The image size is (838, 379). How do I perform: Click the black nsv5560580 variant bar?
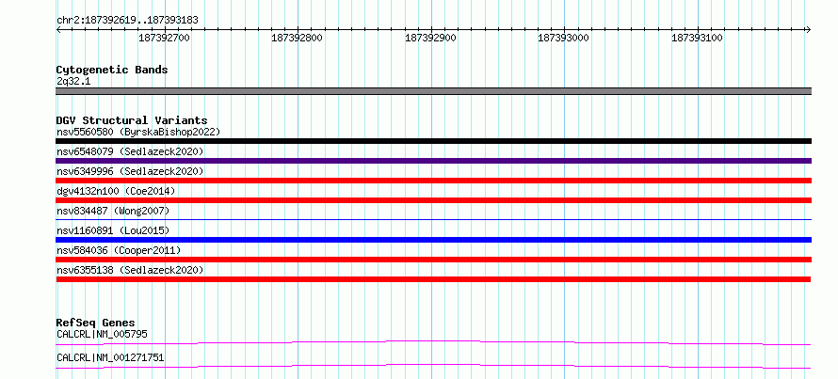433,141
